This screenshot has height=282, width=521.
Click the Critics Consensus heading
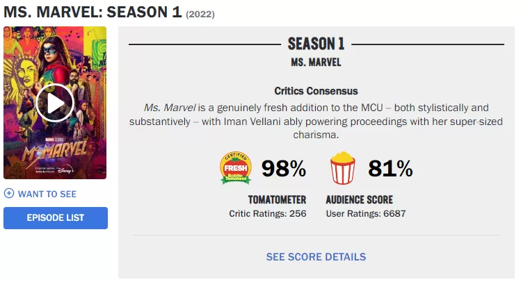[x=316, y=91]
